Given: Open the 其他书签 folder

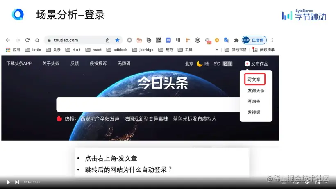Looking at the screenshot, I should coord(235,50).
